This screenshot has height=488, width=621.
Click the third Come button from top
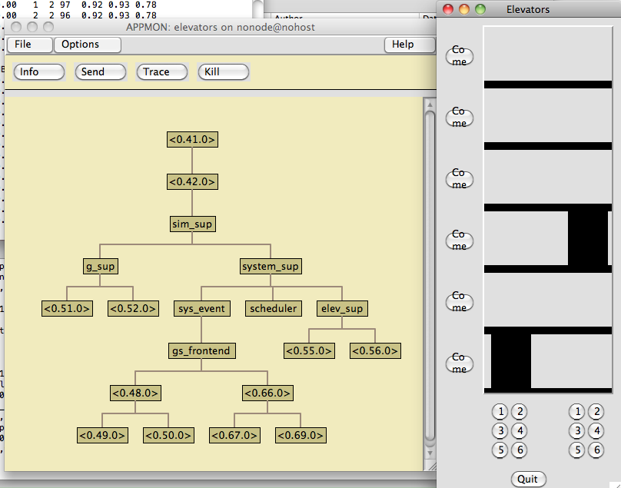coord(459,178)
